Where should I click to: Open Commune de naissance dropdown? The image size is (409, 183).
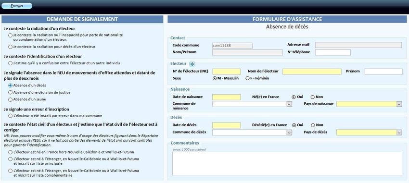tap(289, 104)
